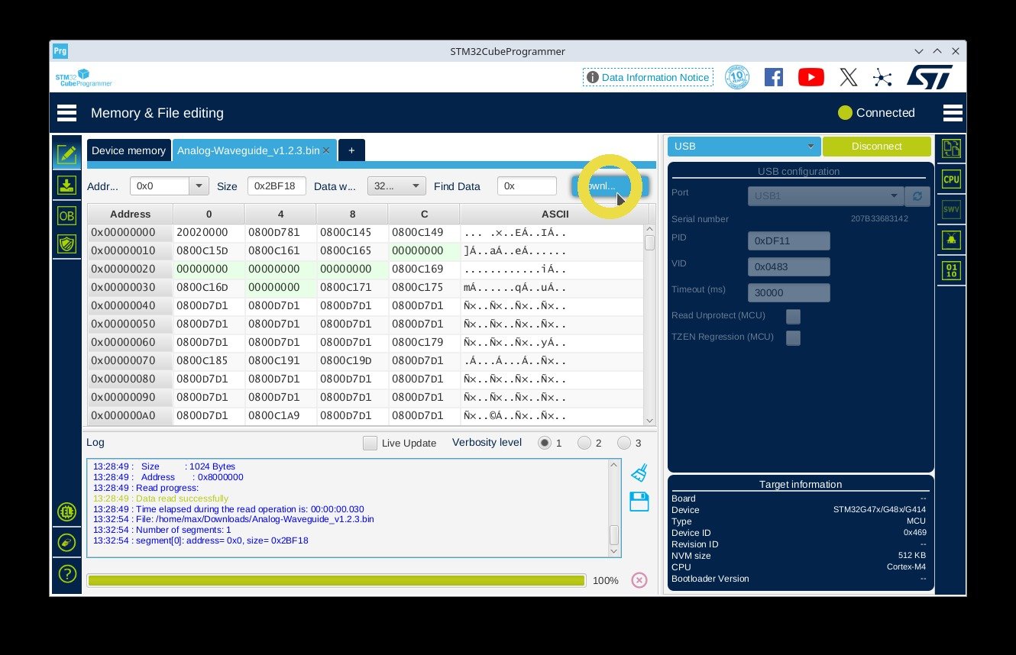The width and height of the screenshot is (1016, 655).
Task: Enable the Live Update checkbox
Action: coord(370,443)
